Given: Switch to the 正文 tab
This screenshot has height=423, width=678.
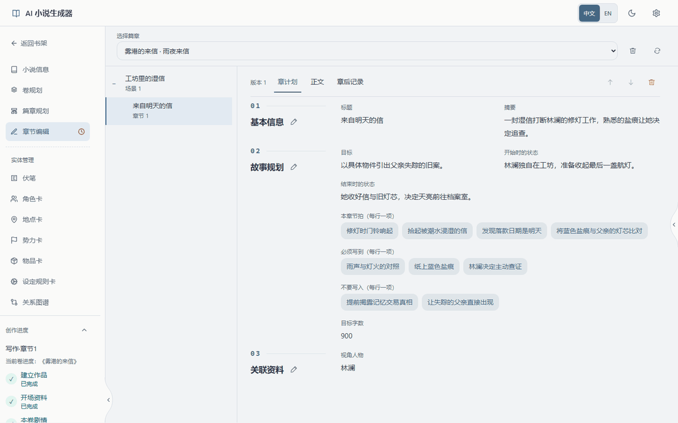Looking at the screenshot, I should 317,82.
